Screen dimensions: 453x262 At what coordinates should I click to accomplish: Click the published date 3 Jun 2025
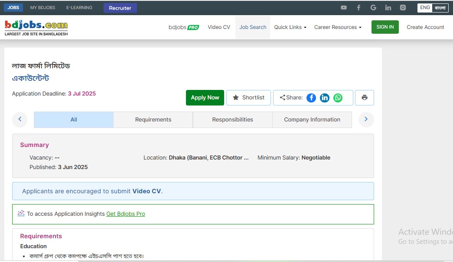point(73,167)
